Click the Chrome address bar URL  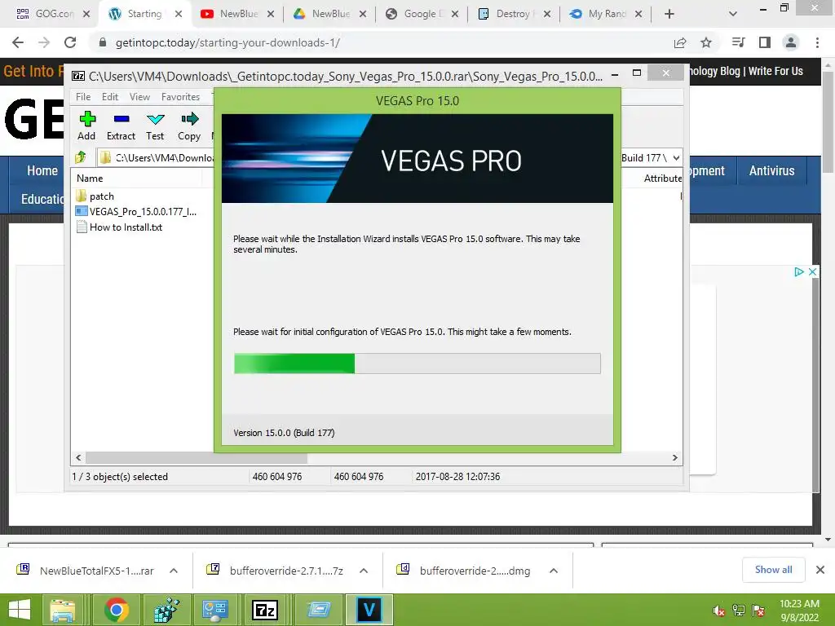tap(228, 42)
